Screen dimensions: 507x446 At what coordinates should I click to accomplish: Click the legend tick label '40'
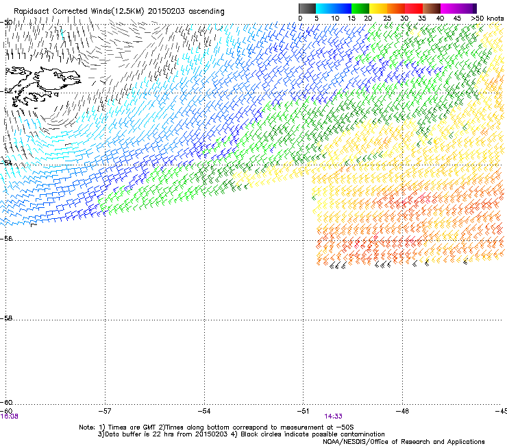pyautogui.click(x=440, y=19)
